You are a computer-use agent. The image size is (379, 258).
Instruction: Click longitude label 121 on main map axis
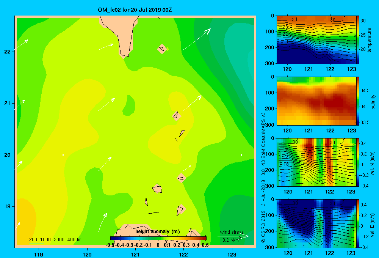tap(135, 254)
